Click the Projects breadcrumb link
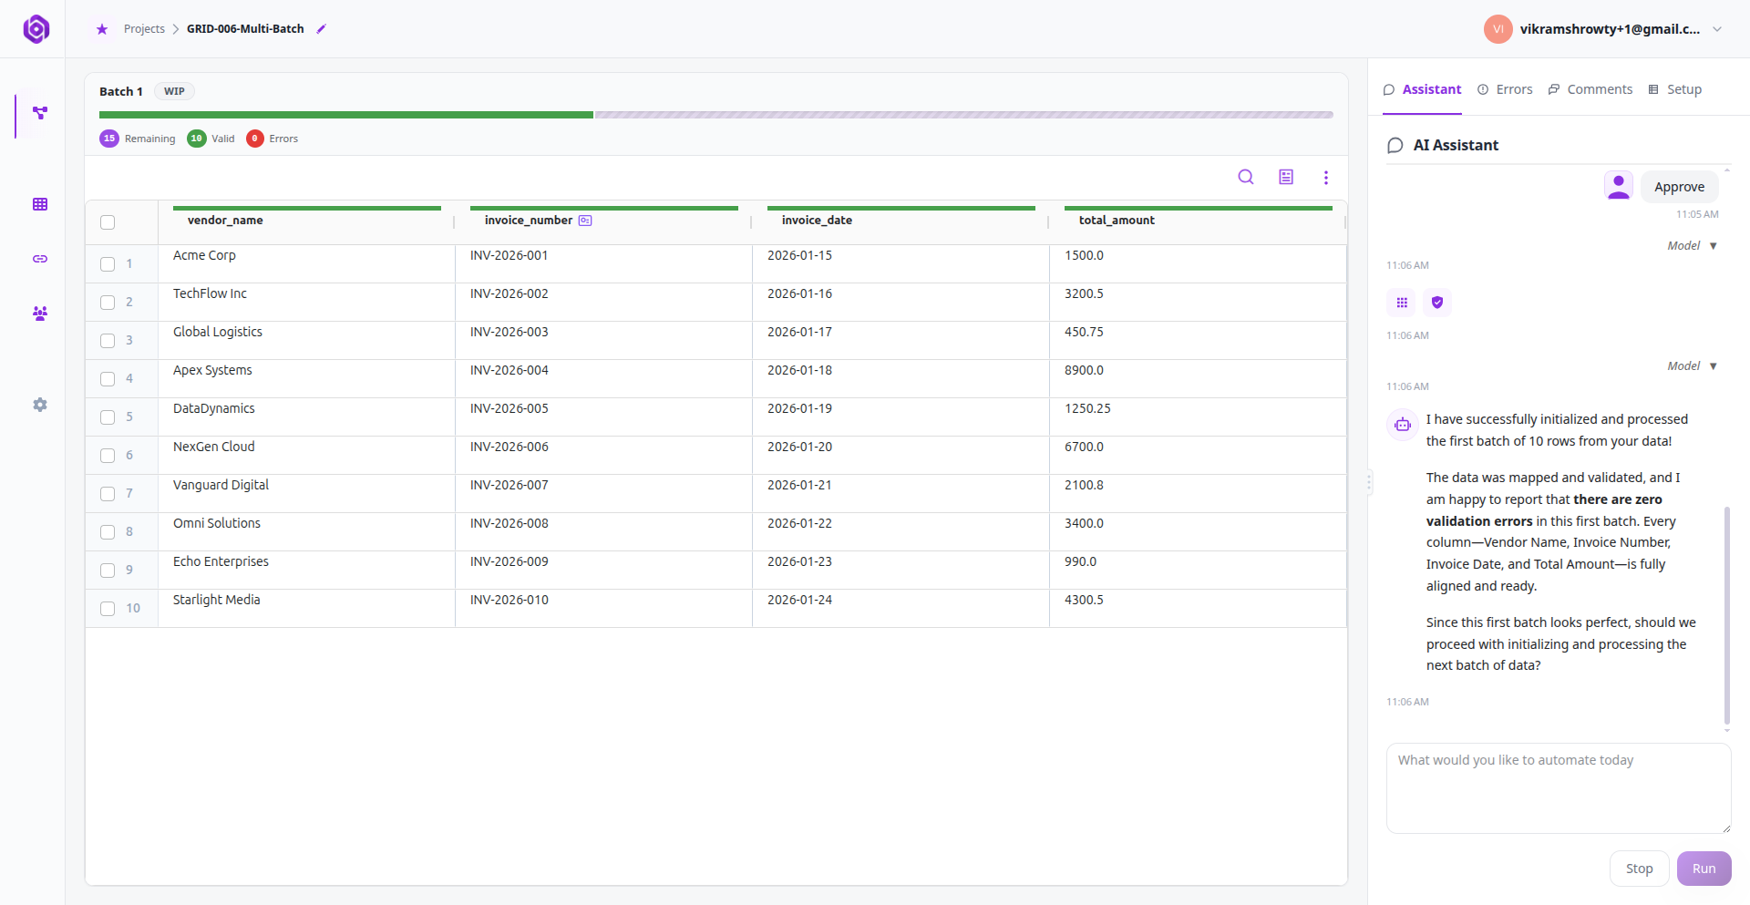The height and width of the screenshot is (905, 1750). [144, 29]
